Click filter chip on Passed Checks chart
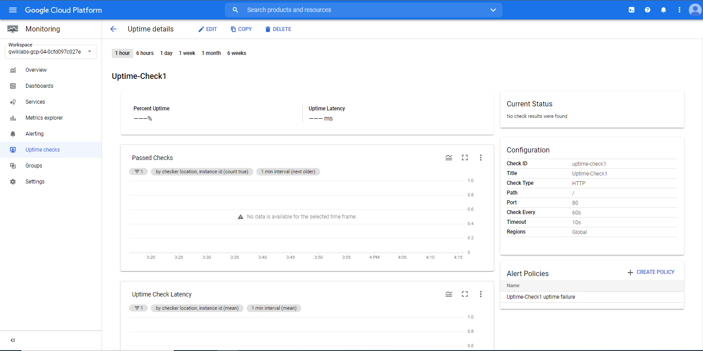 point(138,172)
